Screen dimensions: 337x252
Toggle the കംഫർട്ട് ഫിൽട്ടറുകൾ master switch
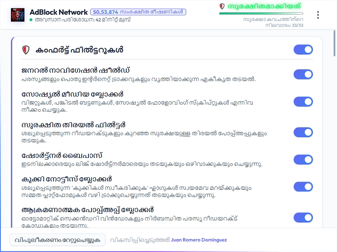click(303, 50)
